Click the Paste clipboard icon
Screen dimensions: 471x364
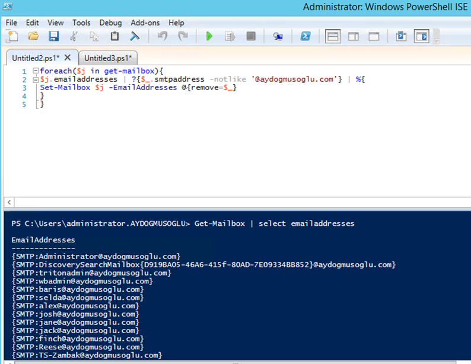click(114, 36)
